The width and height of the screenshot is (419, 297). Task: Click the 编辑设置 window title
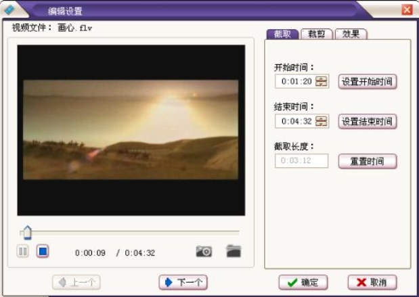click(65, 12)
